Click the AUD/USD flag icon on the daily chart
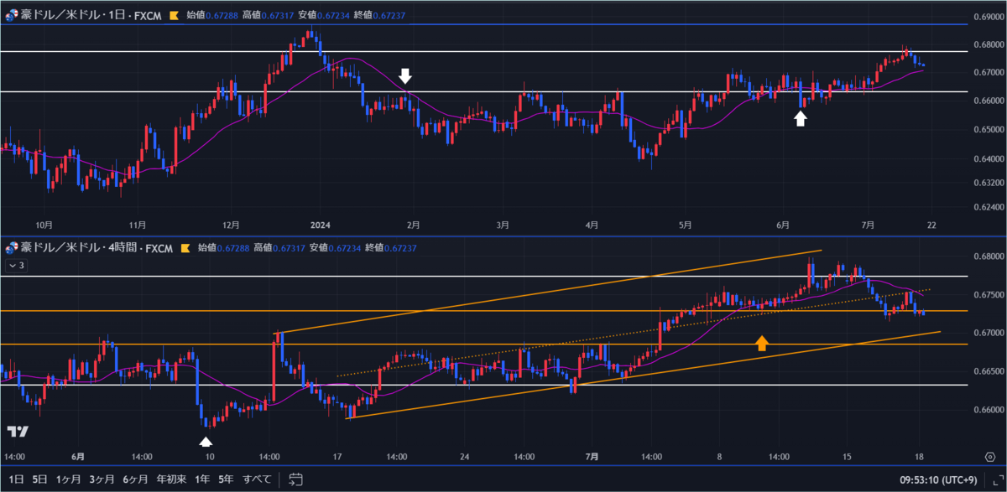The height and width of the screenshot is (492, 1007). [x=11, y=14]
